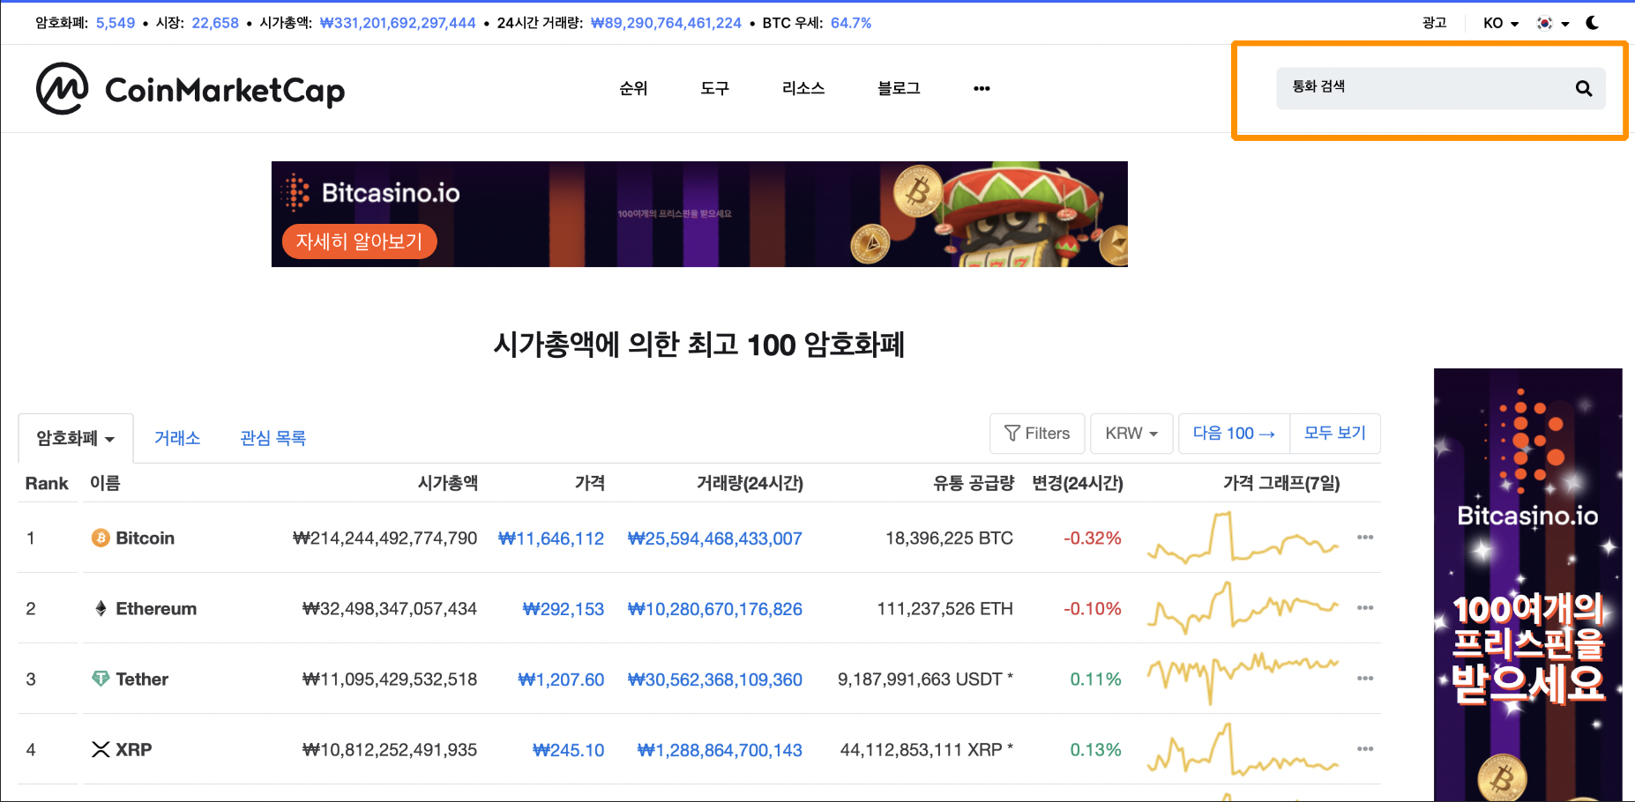
Task: Sort by 가격 column header
Action: (590, 483)
